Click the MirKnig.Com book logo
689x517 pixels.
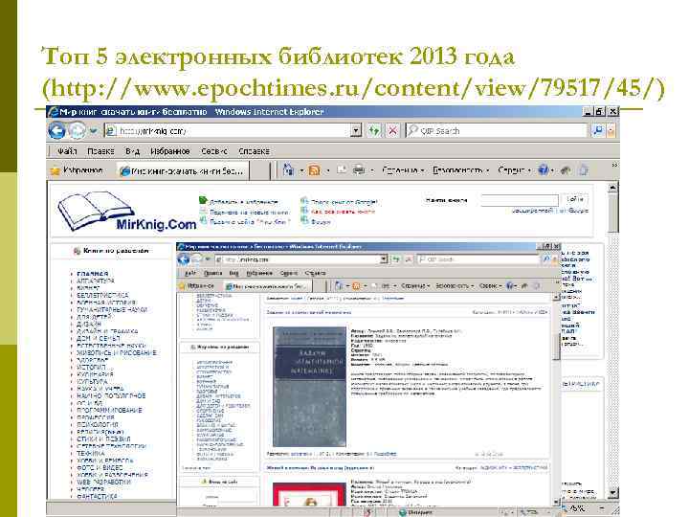[127, 212]
